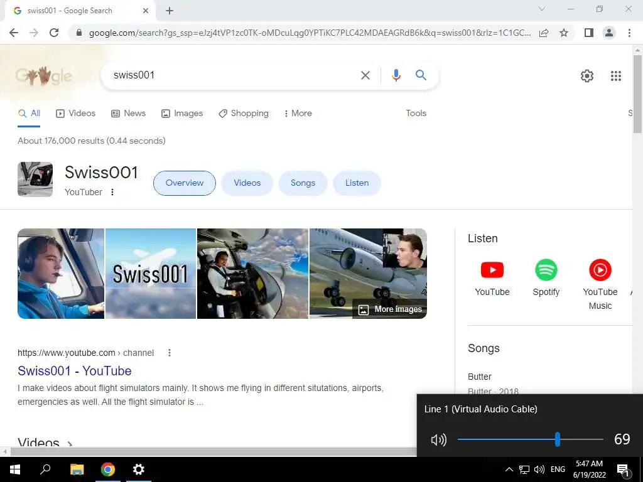This screenshot has height=482, width=643.
Task: Start voice search with microphone
Action: point(396,75)
